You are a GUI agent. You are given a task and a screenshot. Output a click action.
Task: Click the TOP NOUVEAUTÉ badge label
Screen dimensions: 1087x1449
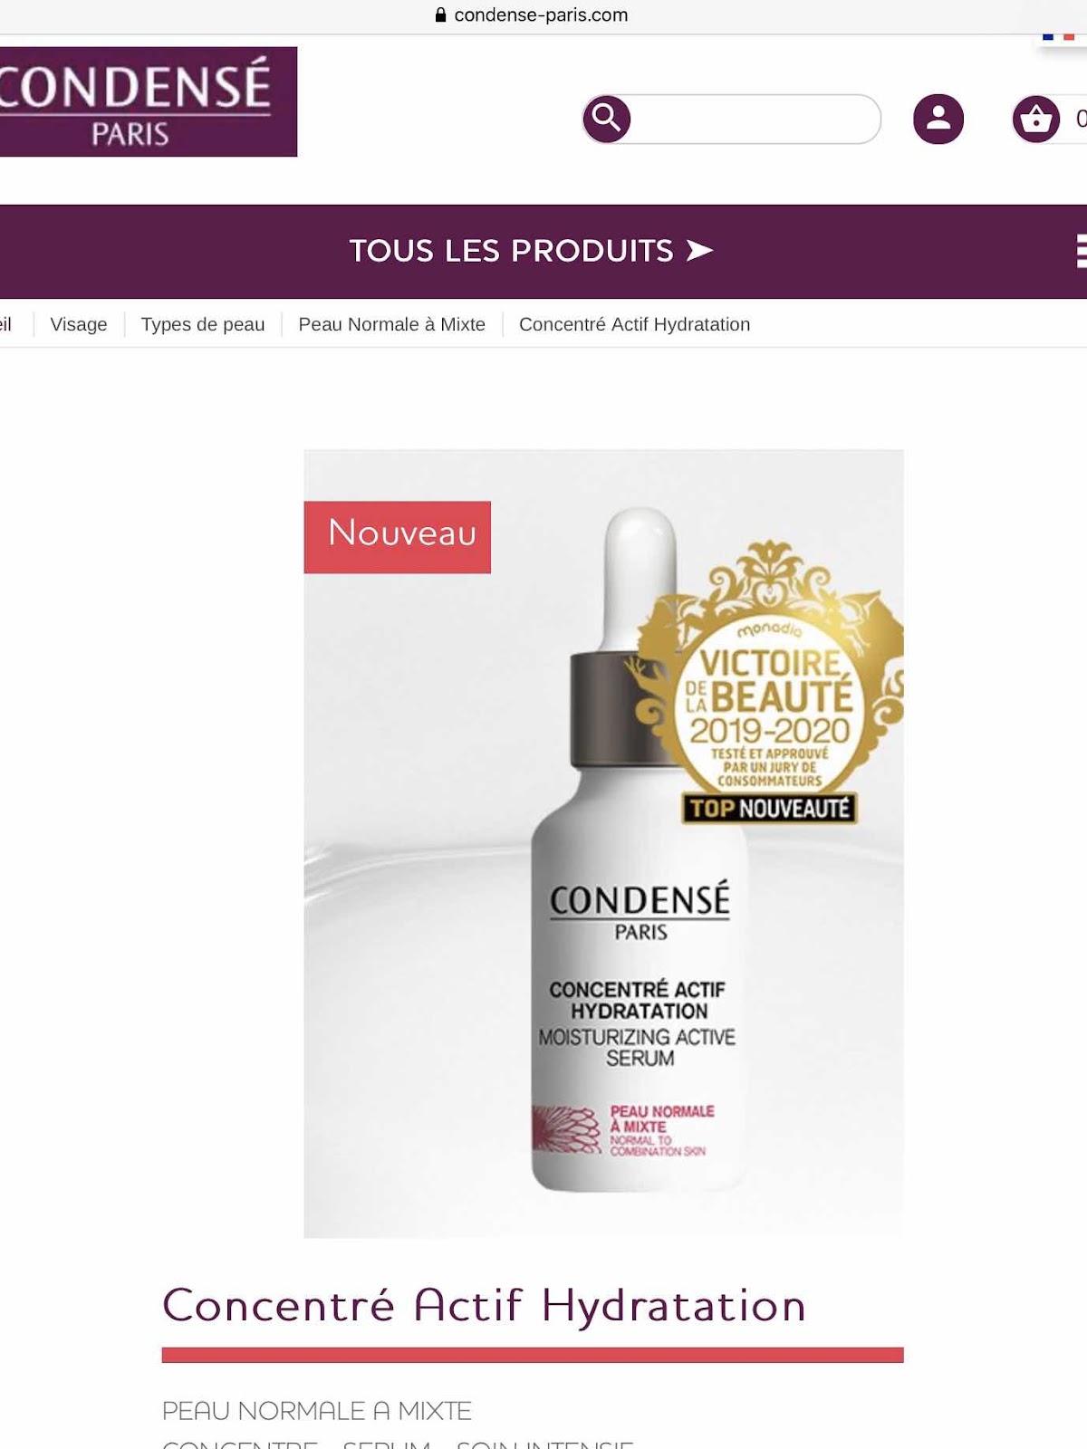[x=769, y=808]
